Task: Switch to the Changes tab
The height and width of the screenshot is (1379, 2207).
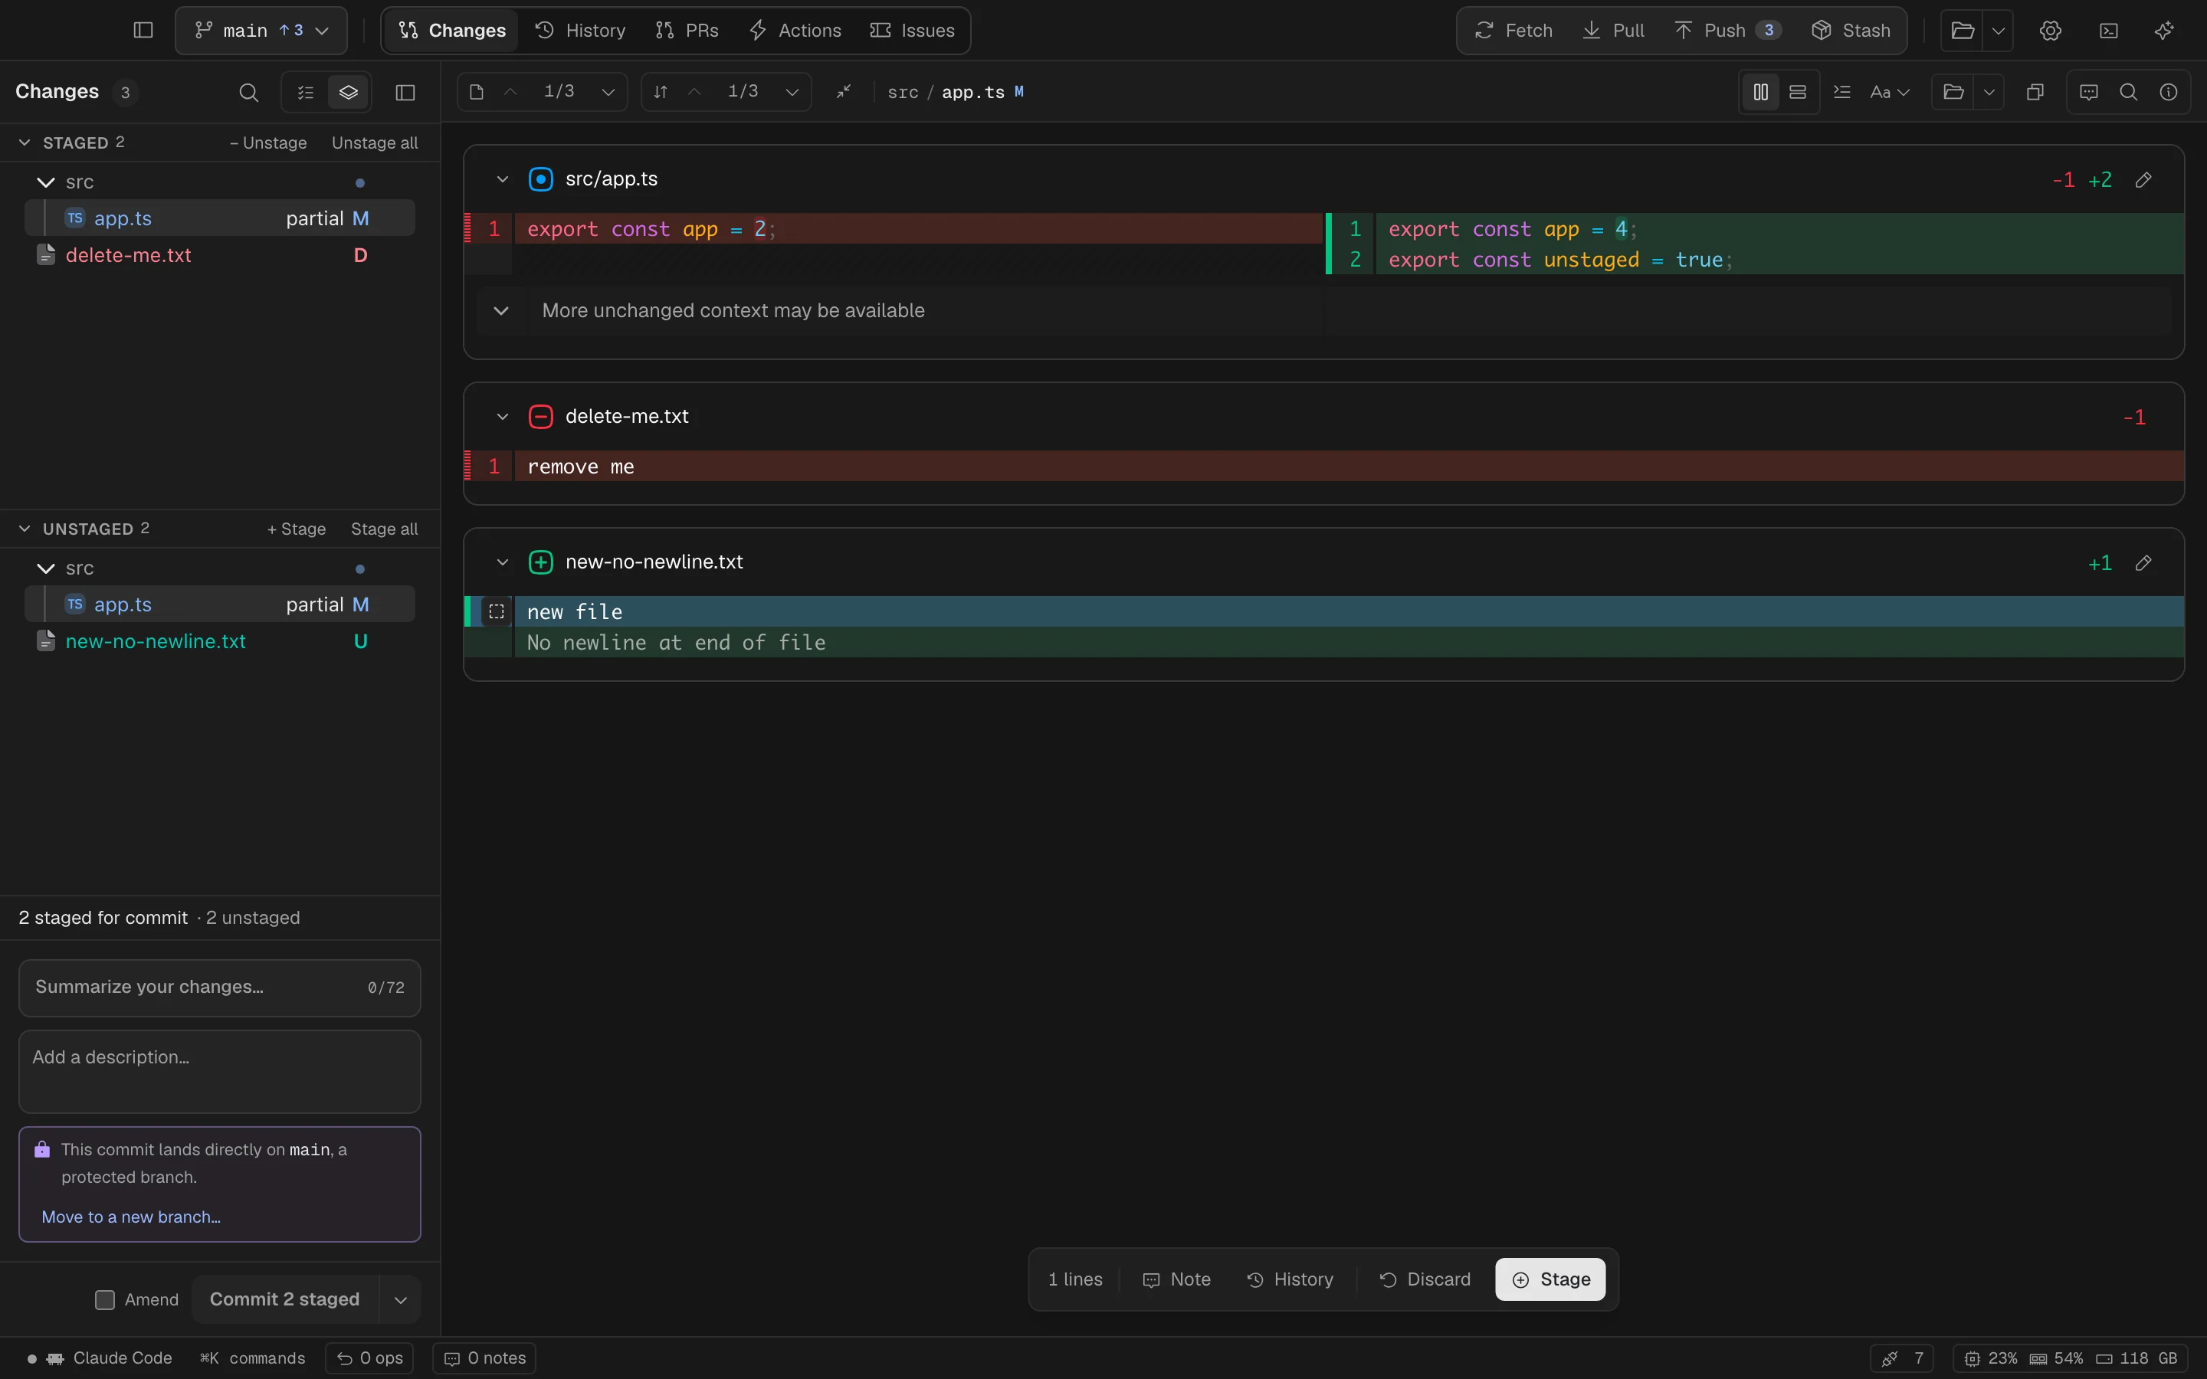Action: [x=452, y=30]
